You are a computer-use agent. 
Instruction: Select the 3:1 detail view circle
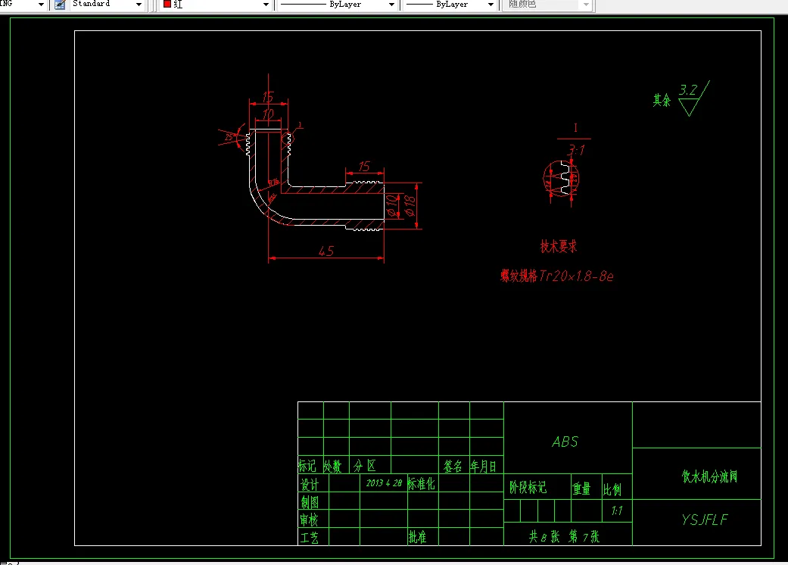coord(562,179)
